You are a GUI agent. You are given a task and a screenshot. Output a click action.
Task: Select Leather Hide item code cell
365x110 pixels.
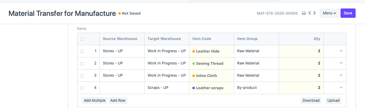(212, 51)
